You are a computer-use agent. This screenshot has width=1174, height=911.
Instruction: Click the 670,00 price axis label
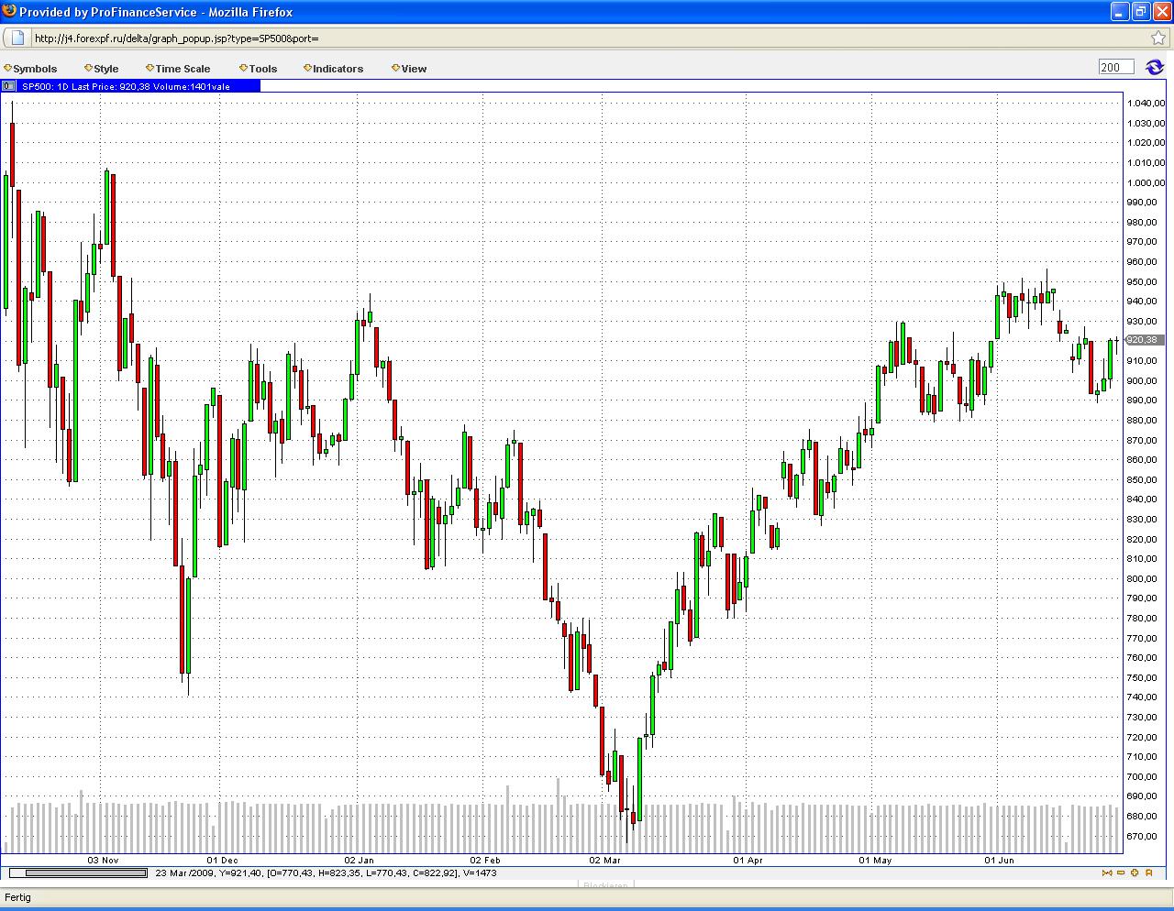pos(1142,836)
